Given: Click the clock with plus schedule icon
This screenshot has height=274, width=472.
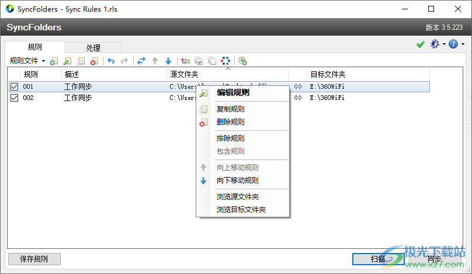Looking at the screenshot, I should [242, 61].
